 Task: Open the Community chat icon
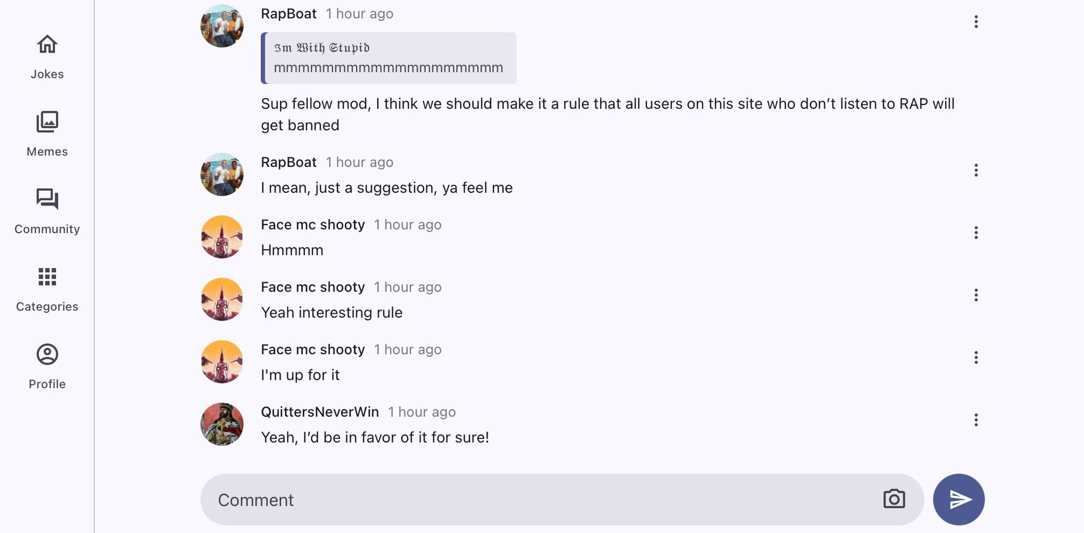pyautogui.click(x=47, y=199)
